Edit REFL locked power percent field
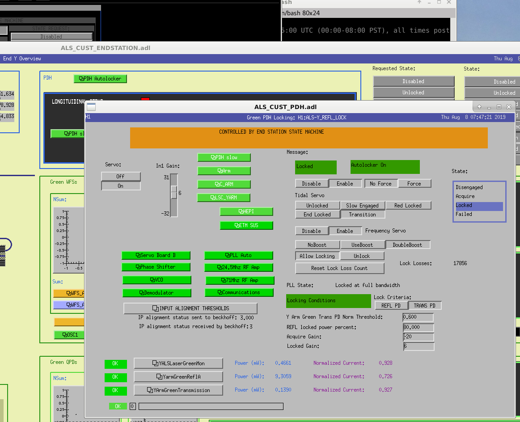This screenshot has width=520, height=422. click(419, 328)
